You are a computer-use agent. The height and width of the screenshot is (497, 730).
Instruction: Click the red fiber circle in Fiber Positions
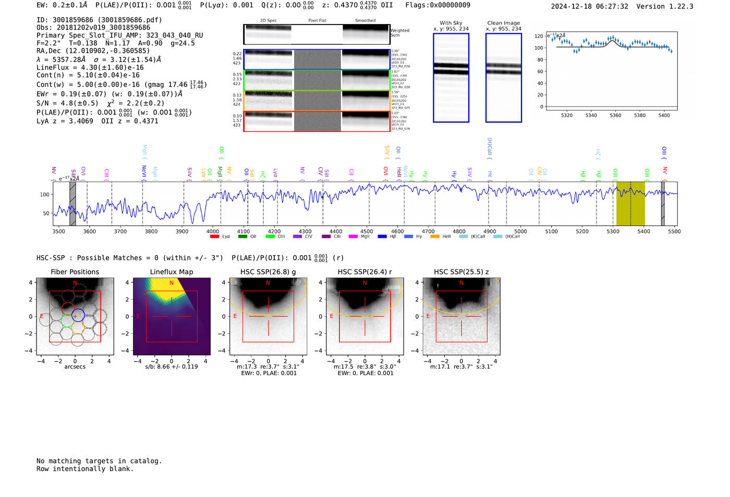click(x=68, y=308)
